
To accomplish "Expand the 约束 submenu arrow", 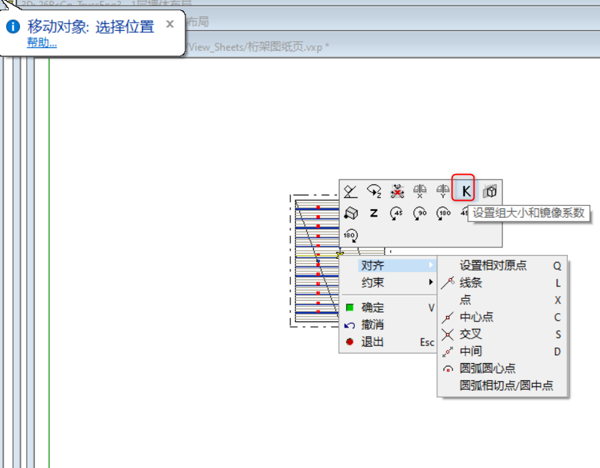I will coord(431,282).
